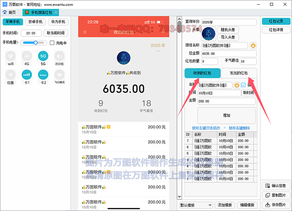Viewport: 292px width, 211px height.
Task: Enable airplane mode (飞行模式) icon
Action: 59,75
